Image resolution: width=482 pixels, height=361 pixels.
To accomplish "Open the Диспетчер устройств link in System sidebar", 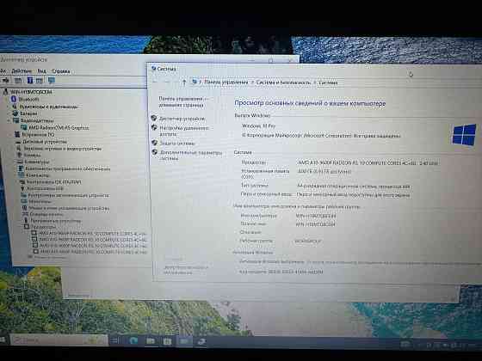I will tap(182, 119).
